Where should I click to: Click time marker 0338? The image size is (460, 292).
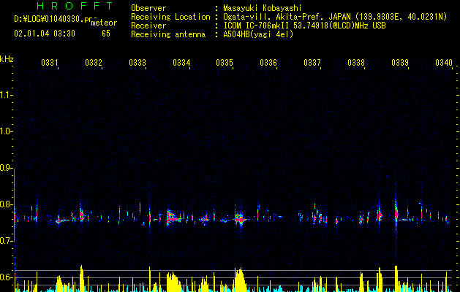[356, 62]
